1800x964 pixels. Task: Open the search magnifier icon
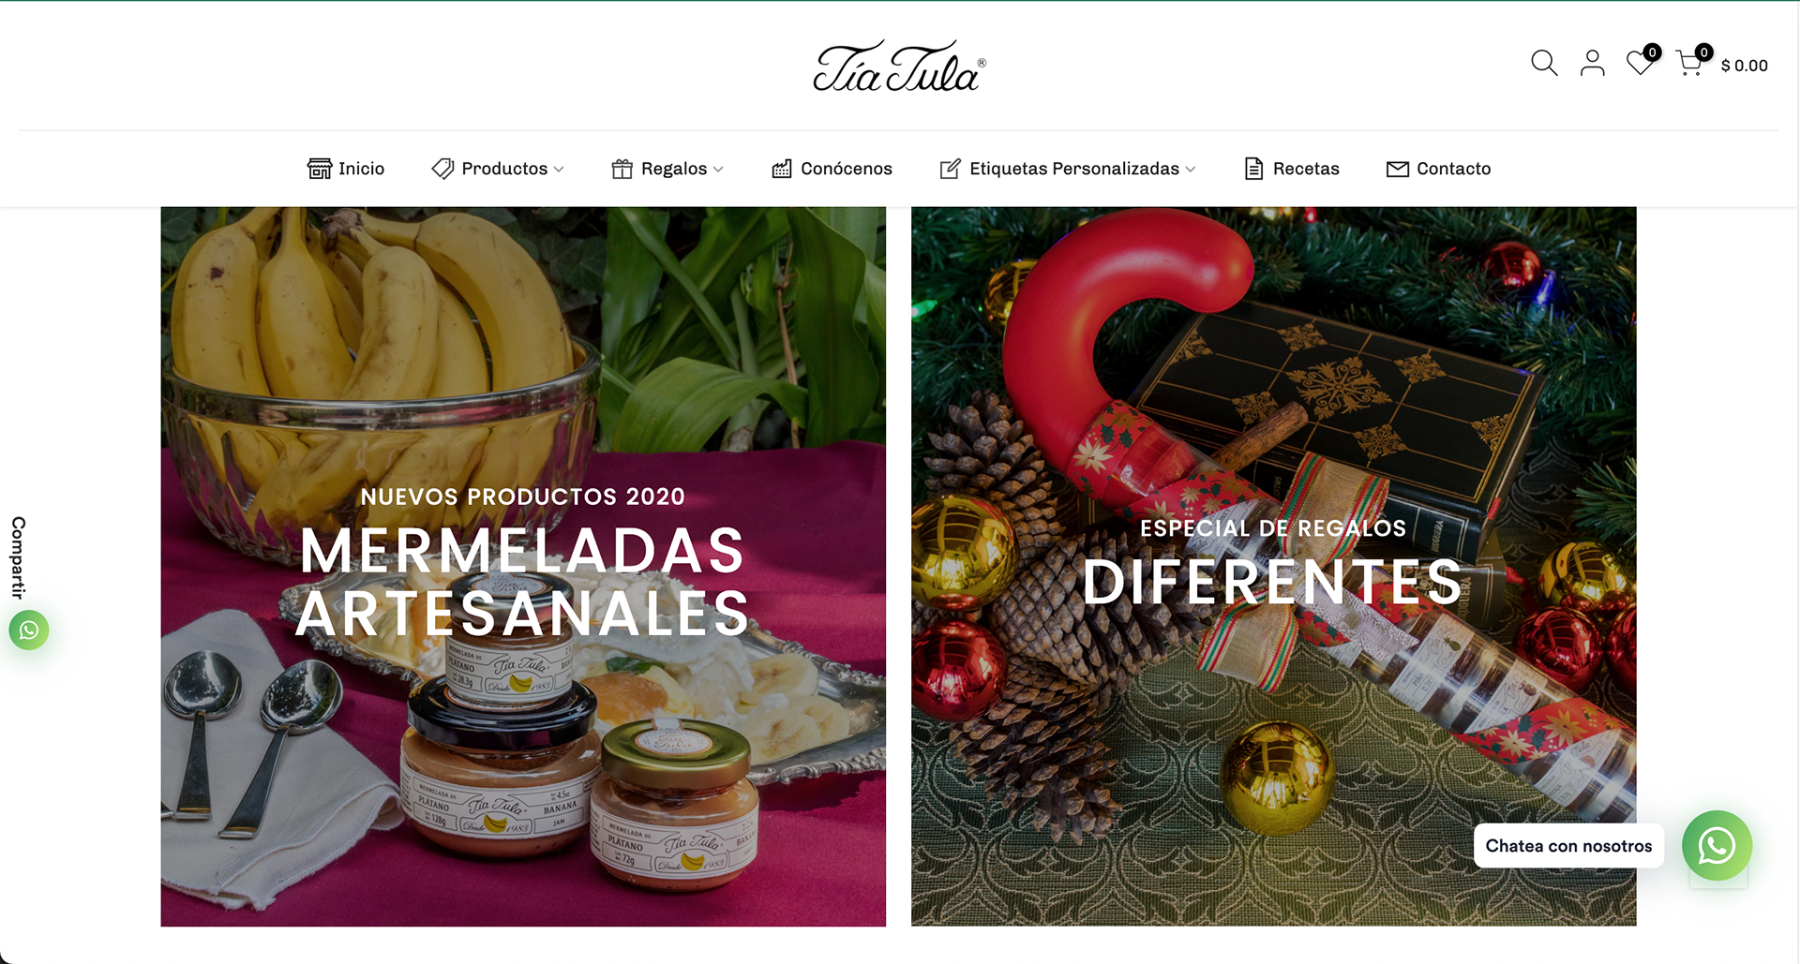click(x=1544, y=63)
